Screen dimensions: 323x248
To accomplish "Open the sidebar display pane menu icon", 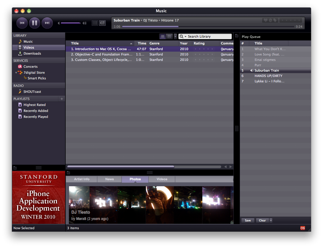I will [15, 168].
